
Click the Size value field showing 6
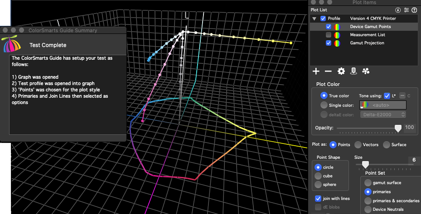point(414,160)
